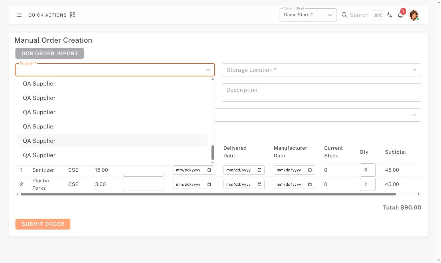Click the Sanitizer quantity field
441x263 pixels.
pos(367,170)
